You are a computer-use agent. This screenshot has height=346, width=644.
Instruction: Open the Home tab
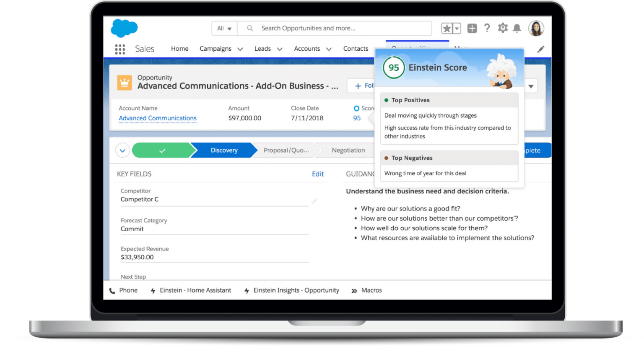point(179,49)
